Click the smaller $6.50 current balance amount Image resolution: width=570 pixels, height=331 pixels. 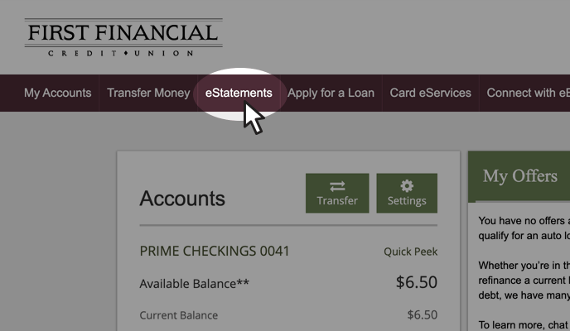[x=422, y=314]
